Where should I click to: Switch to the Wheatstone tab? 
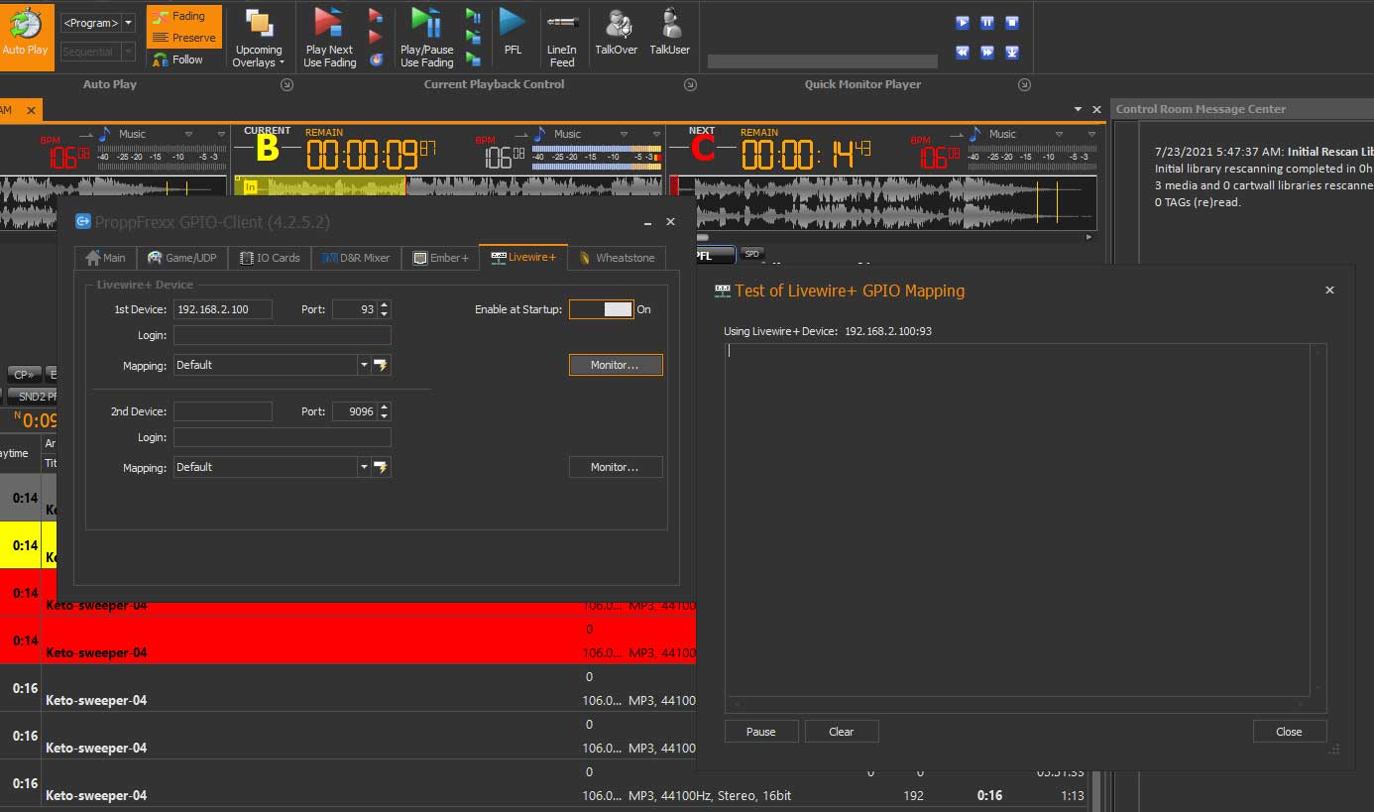tap(618, 258)
